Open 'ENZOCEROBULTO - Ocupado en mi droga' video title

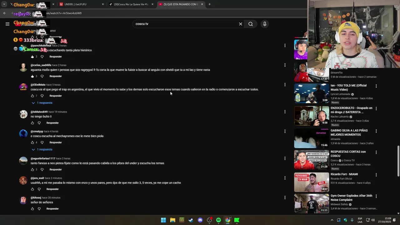coord(352,110)
